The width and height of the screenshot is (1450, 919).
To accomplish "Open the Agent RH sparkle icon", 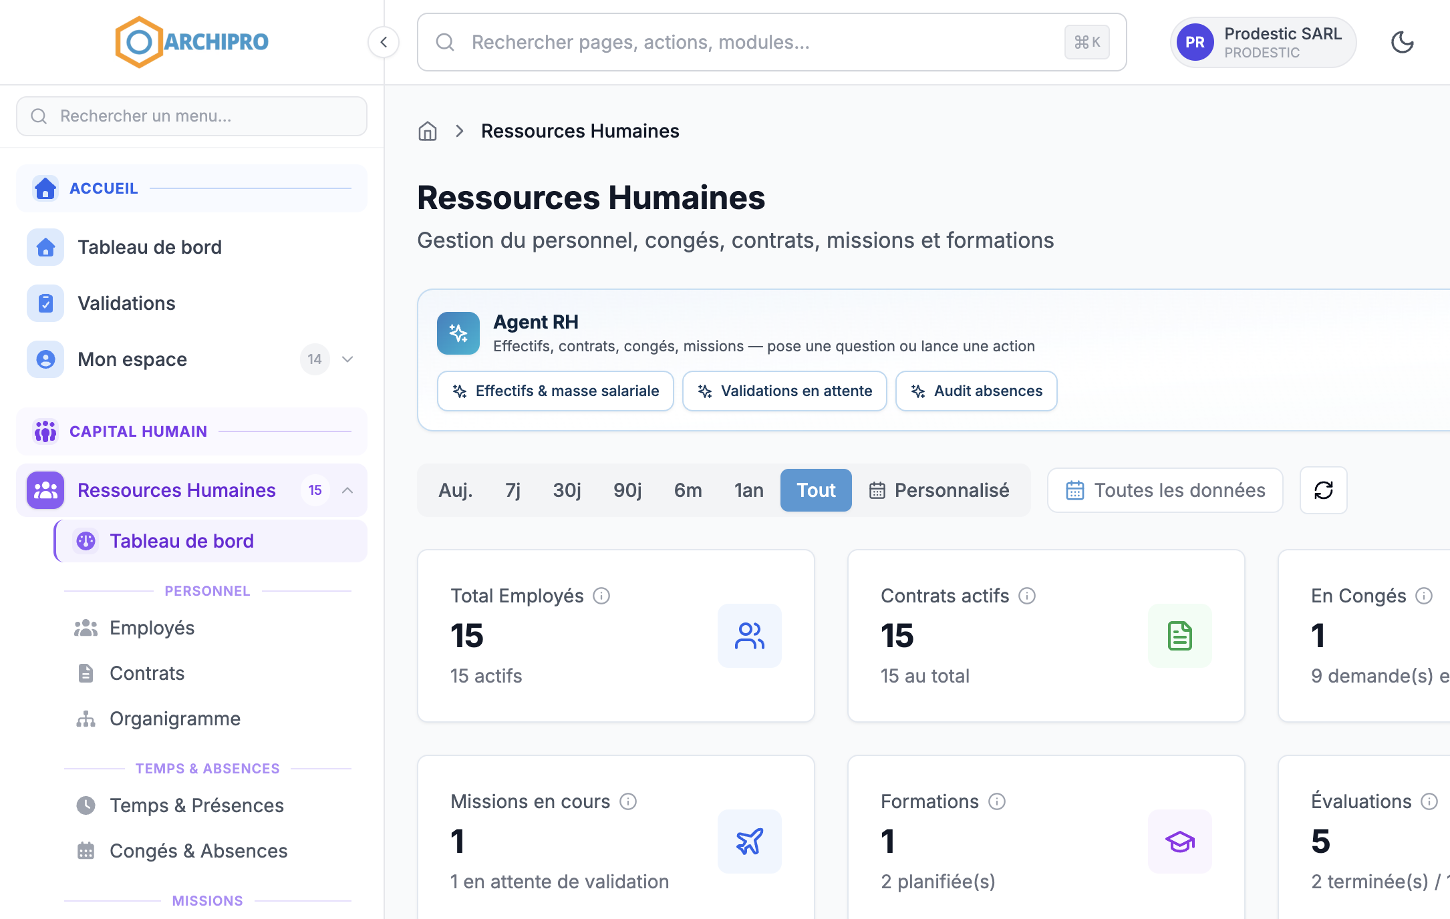I will (458, 333).
